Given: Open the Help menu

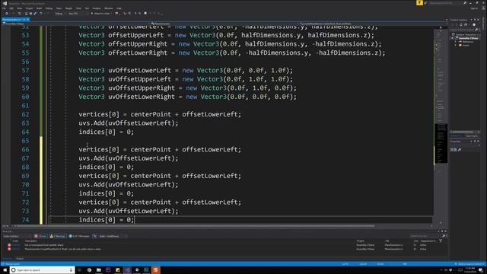Looking at the screenshot, I should [119, 8].
